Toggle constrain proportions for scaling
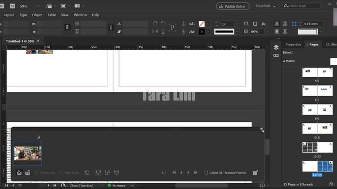 [111, 27]
